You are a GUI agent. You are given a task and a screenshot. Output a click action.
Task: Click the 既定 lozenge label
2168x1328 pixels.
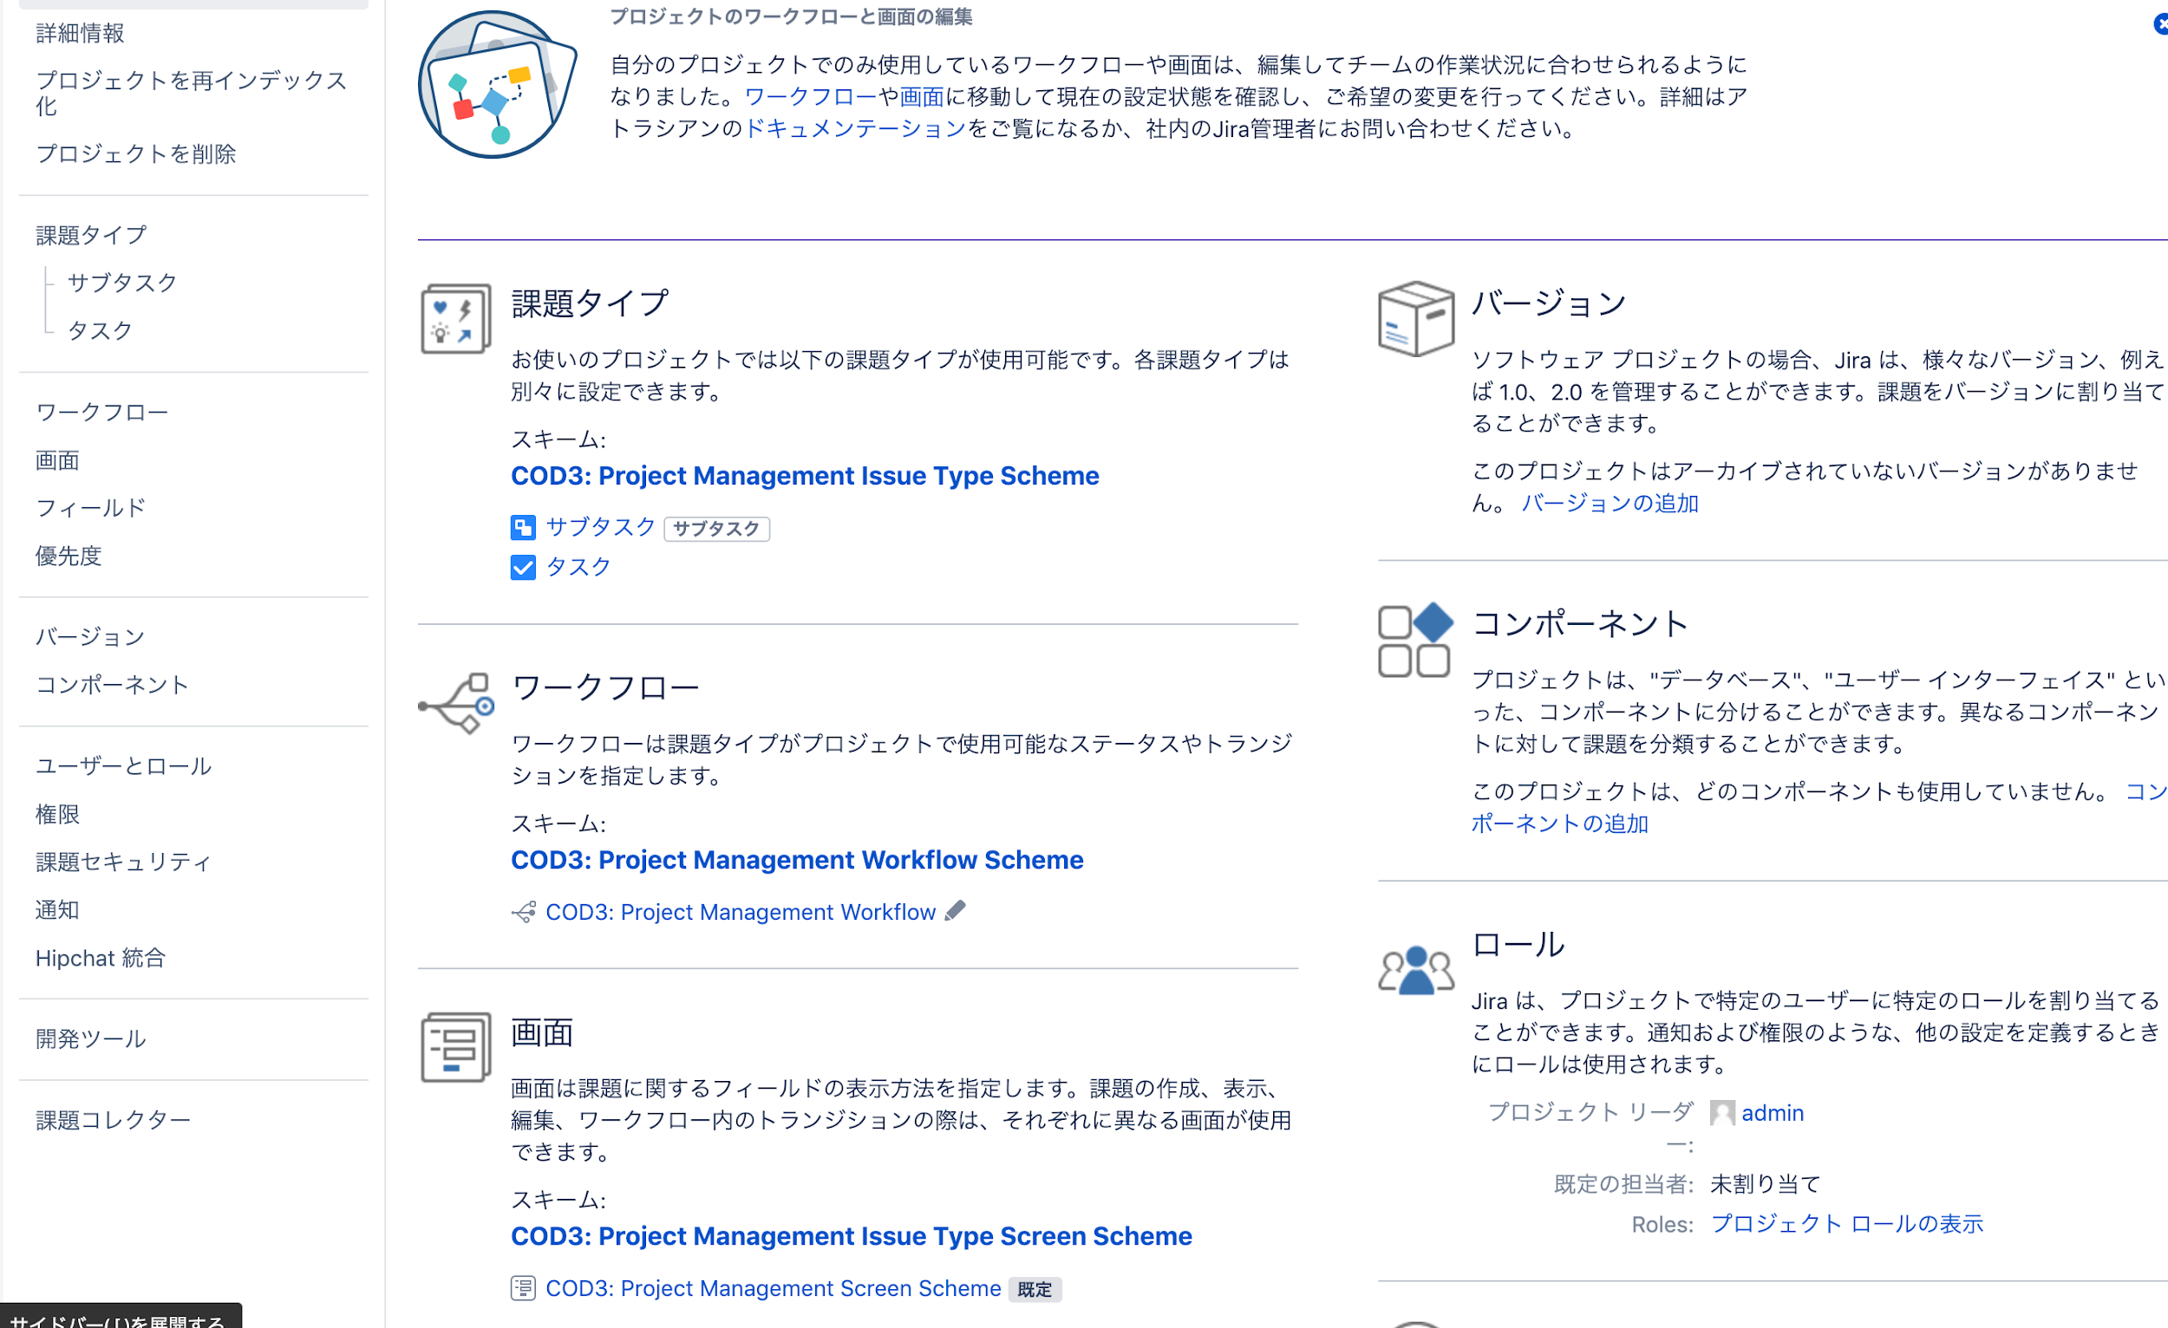pyautogui.click(x=1035, y=1289)
